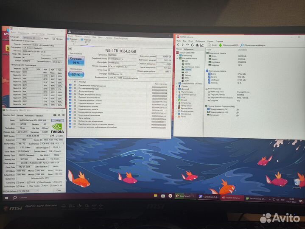Expand Мультимедиа node in AIDA64 tree
The width and height of the screenshot is (305, 229).
coord(177,92)
